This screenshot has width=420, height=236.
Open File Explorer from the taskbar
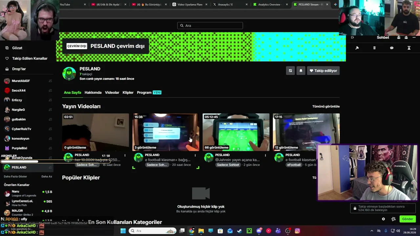[201, 231]
